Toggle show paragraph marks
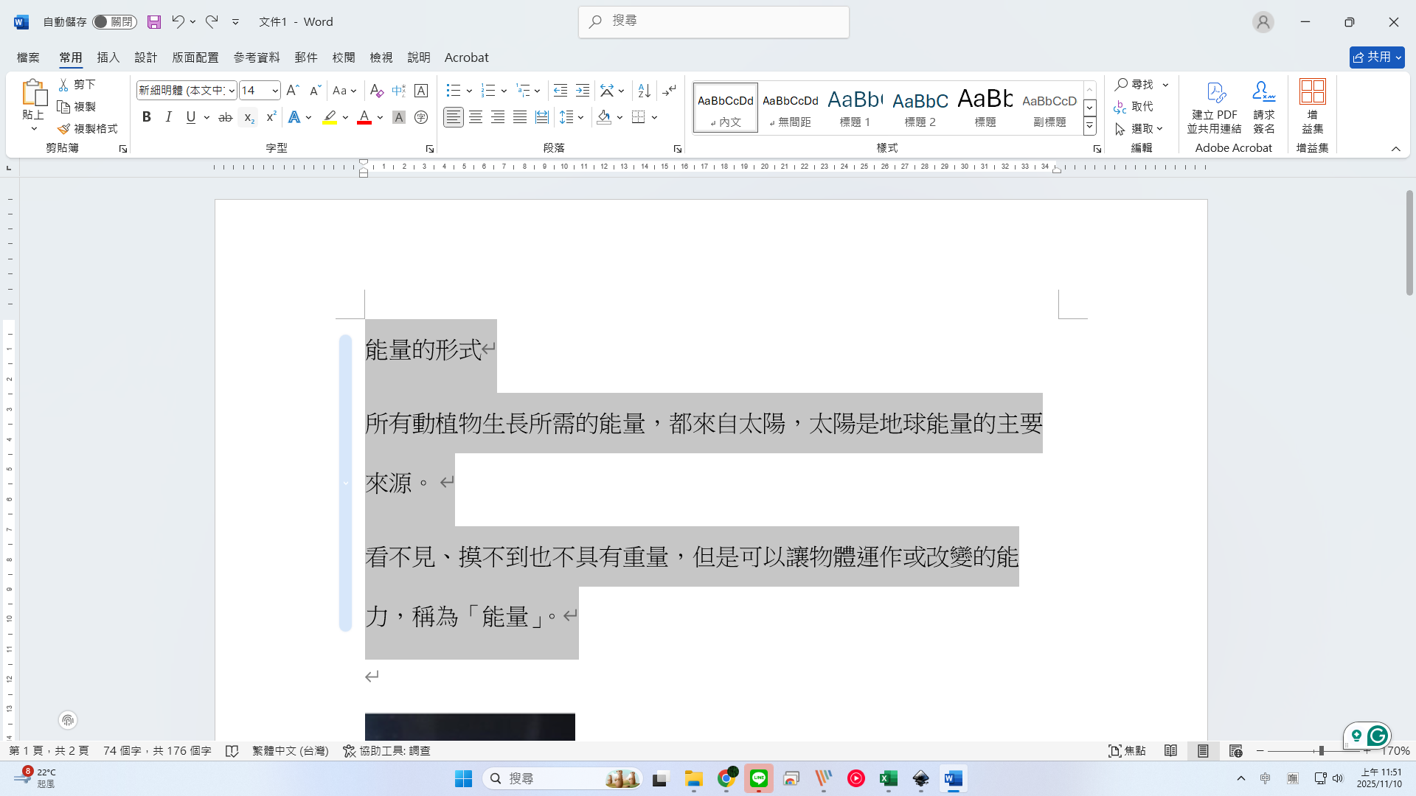 (669, 91)
